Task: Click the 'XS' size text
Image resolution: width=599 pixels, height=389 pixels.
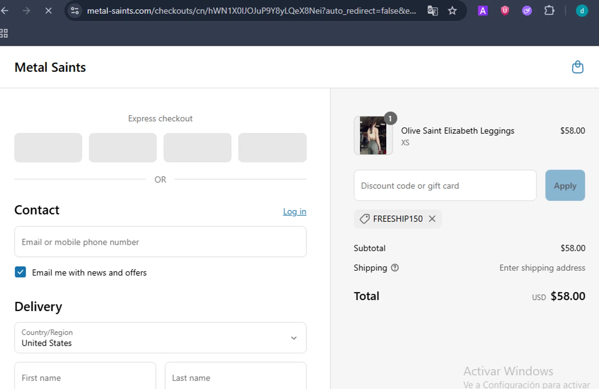Action: [x=405, y=143]
